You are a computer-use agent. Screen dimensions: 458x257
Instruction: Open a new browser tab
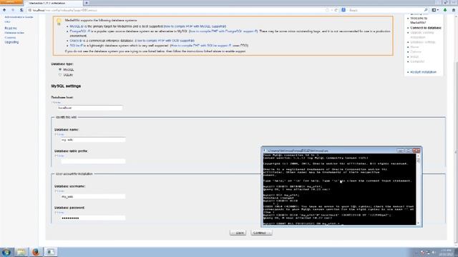pyautogui.click(x=87, y=3)
